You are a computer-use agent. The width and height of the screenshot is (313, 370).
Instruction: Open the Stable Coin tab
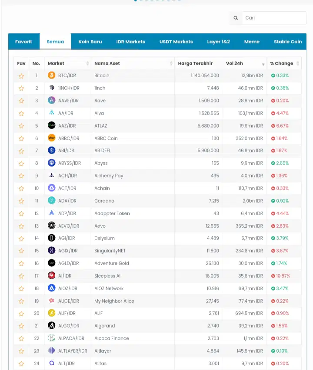pos(288,42)
